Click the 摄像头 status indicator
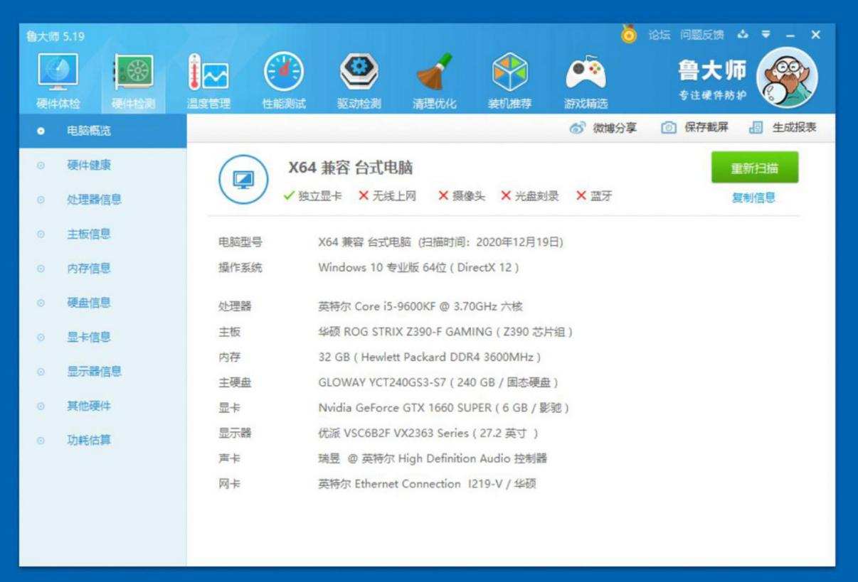Screen dimensions: 858x582 click(462, 196)
